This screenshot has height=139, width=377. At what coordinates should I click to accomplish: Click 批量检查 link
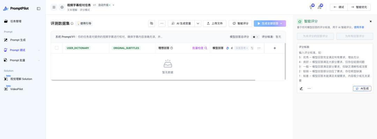point(200,48)
